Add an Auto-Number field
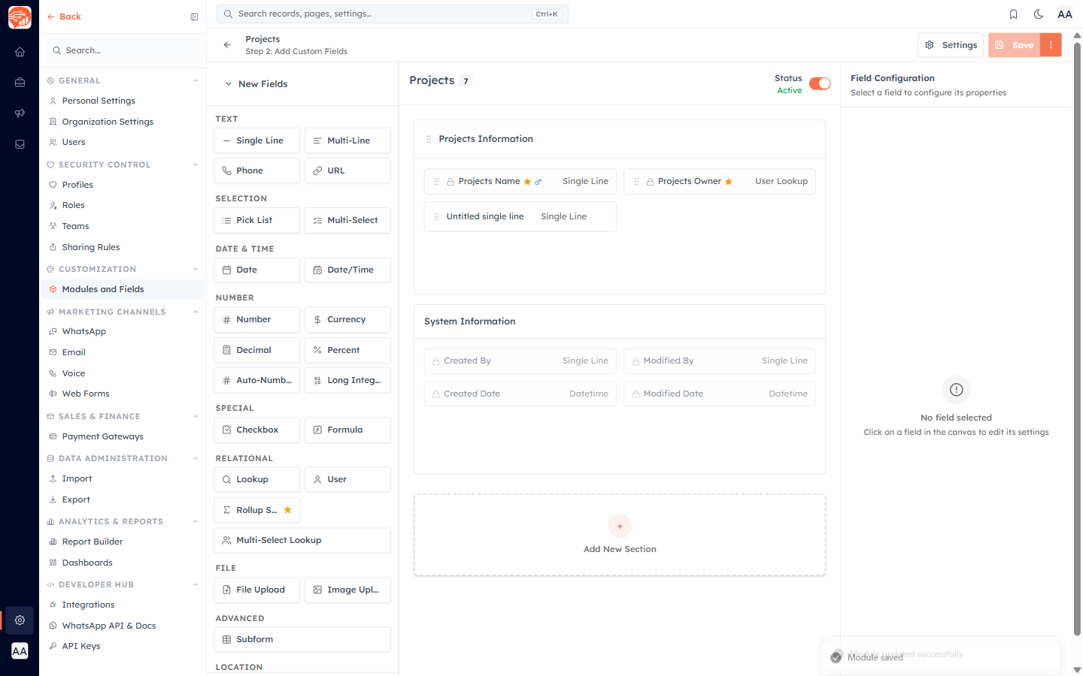This screenshot has height=676, width=1083. click(x=257, y=380)
